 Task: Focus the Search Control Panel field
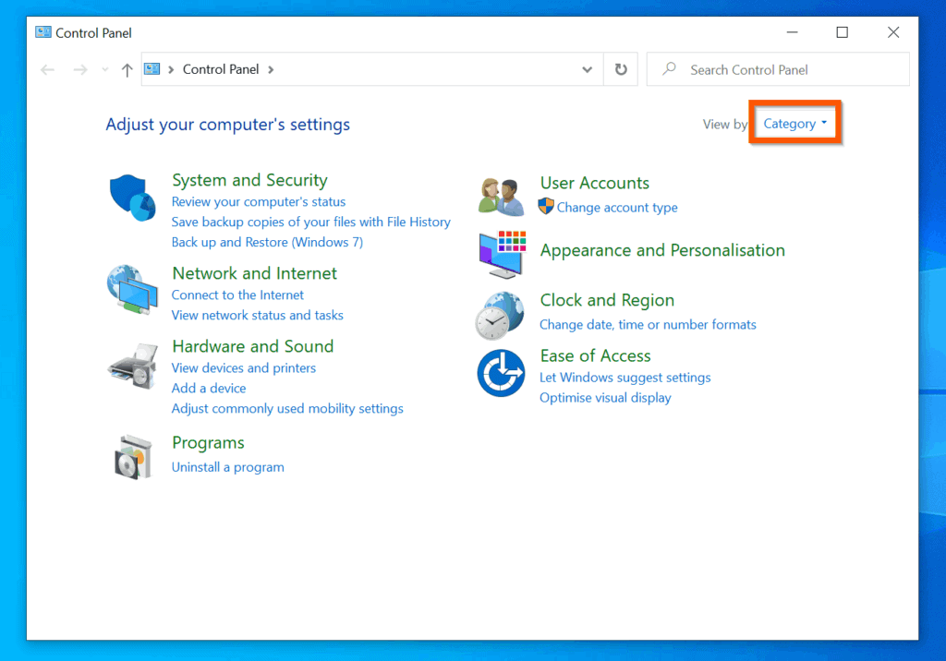pyautogui.click(x=778, y=69)
